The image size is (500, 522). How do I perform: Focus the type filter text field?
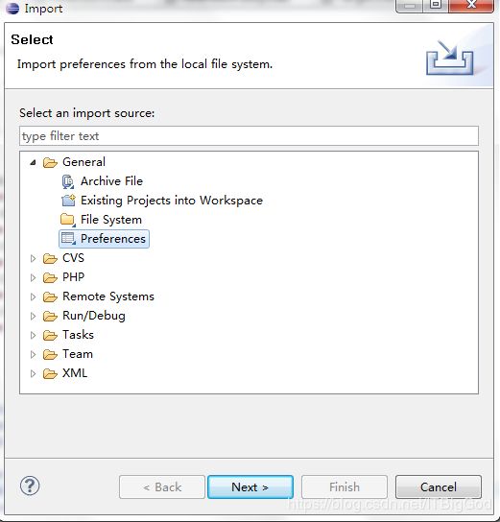(249, 136)
